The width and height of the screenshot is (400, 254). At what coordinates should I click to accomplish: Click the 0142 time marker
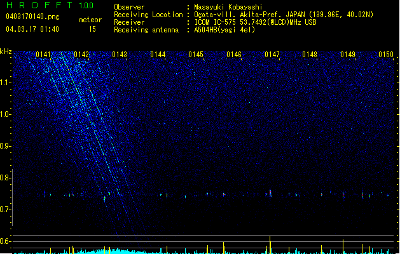[81, 55]
